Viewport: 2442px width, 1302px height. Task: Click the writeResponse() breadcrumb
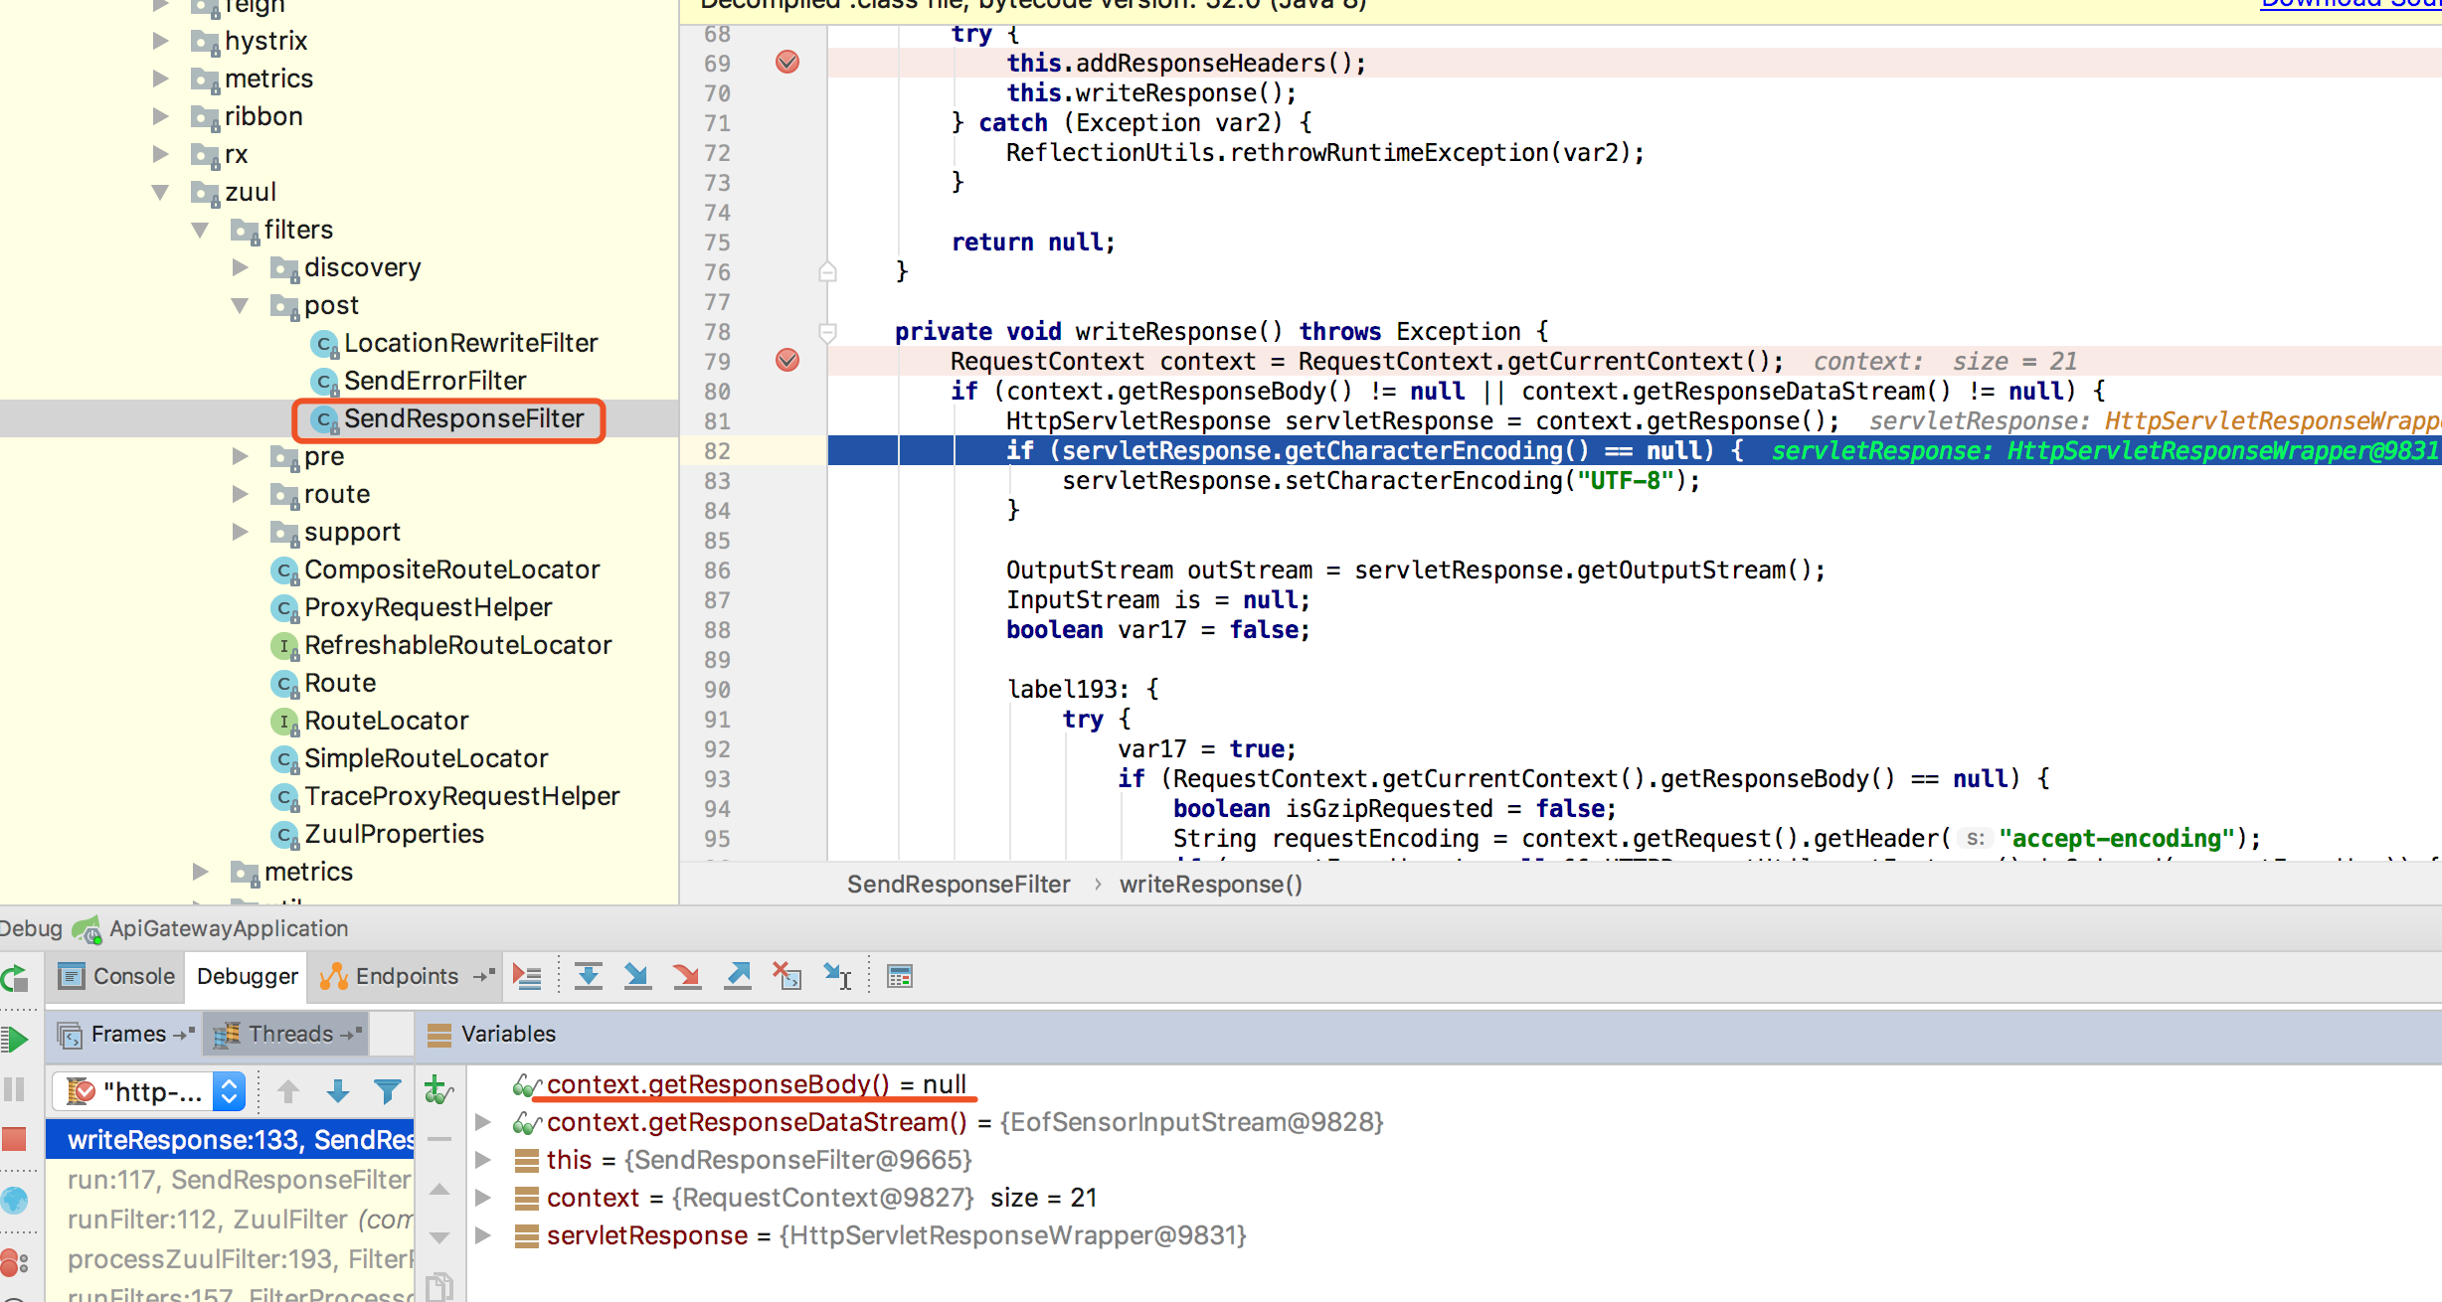point(1210,885)
